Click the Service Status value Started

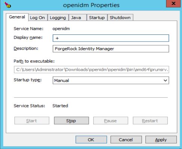tap(60, 106)
